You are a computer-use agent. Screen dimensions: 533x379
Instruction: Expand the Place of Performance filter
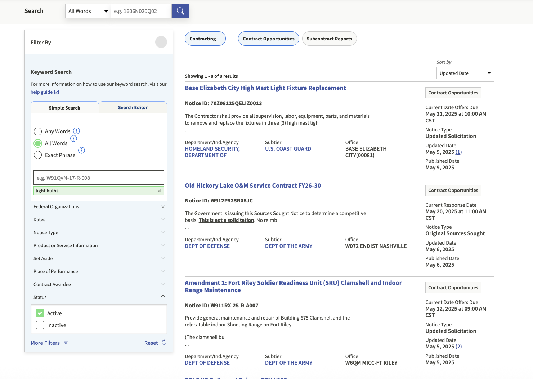(x=99, y=272)
